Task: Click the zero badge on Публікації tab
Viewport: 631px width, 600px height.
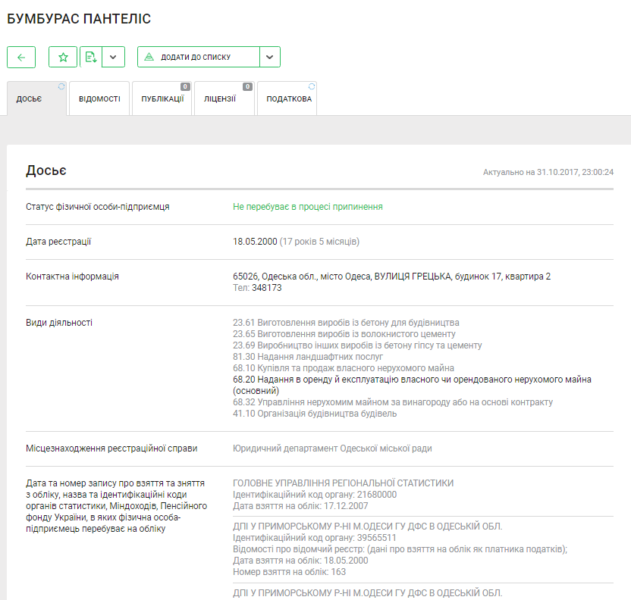Action: tap(185, 86)
